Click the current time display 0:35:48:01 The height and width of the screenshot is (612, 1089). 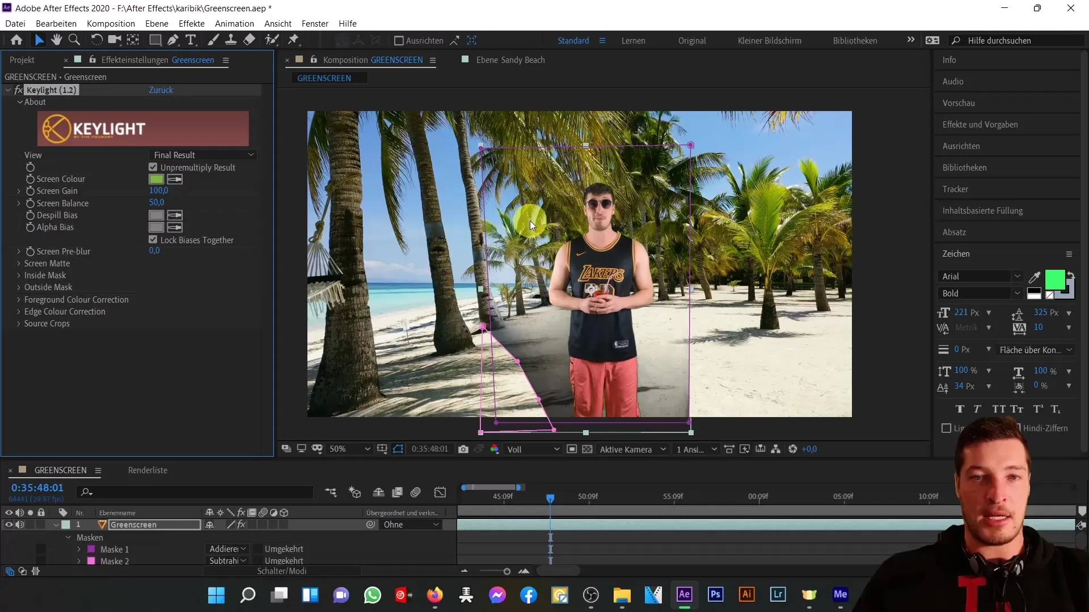[37, 487]
